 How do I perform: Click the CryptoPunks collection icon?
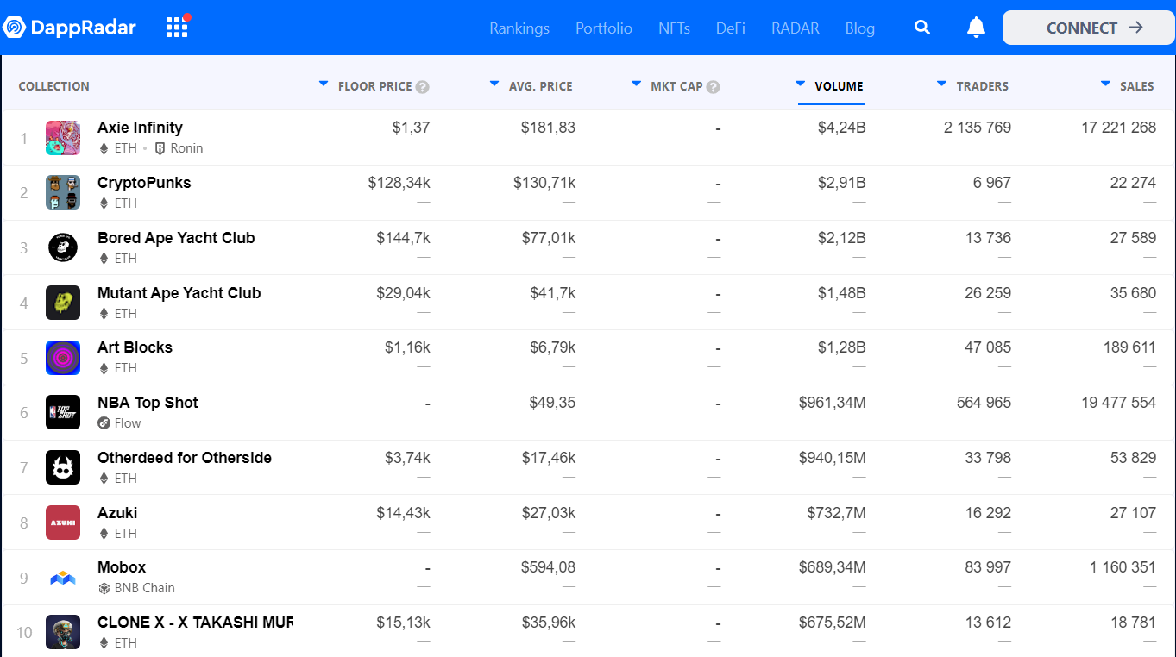tap(63, 192)
